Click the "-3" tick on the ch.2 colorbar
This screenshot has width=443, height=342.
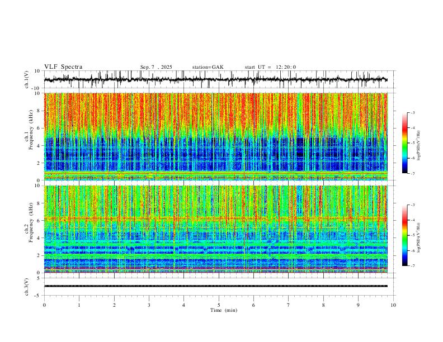coord(412,205)
